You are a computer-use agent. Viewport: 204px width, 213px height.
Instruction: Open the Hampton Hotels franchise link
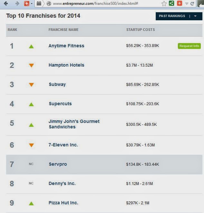pos(66,65)
